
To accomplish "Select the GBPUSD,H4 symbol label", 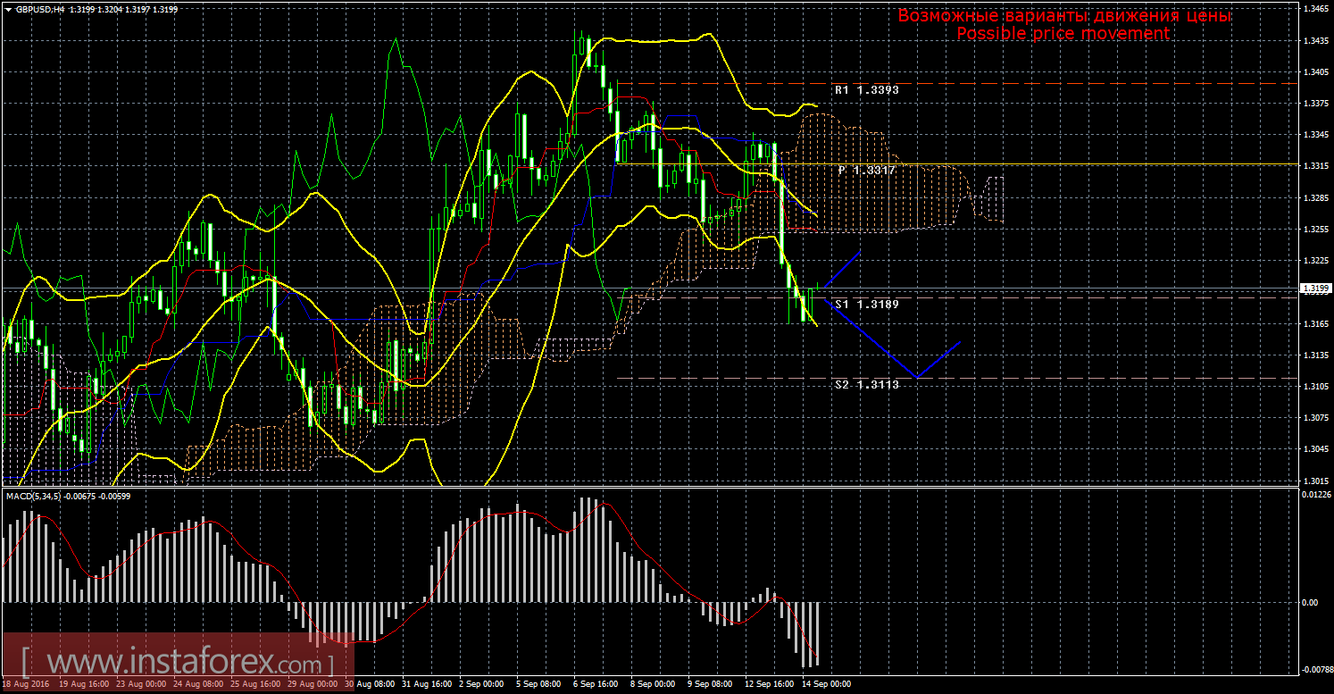I will tap(38, 9).
